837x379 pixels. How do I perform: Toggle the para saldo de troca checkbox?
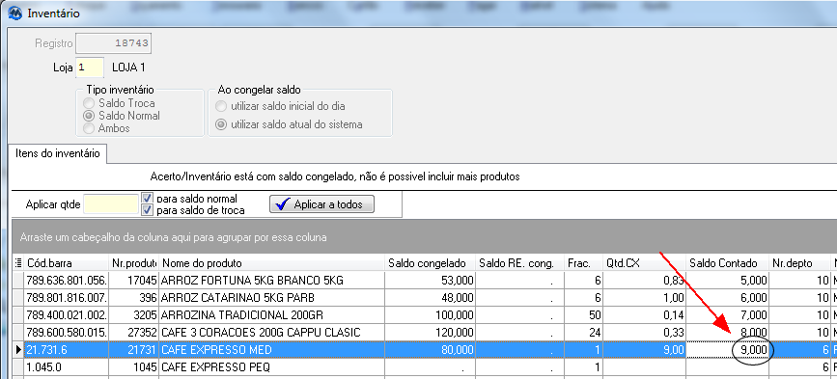[148, 210]
